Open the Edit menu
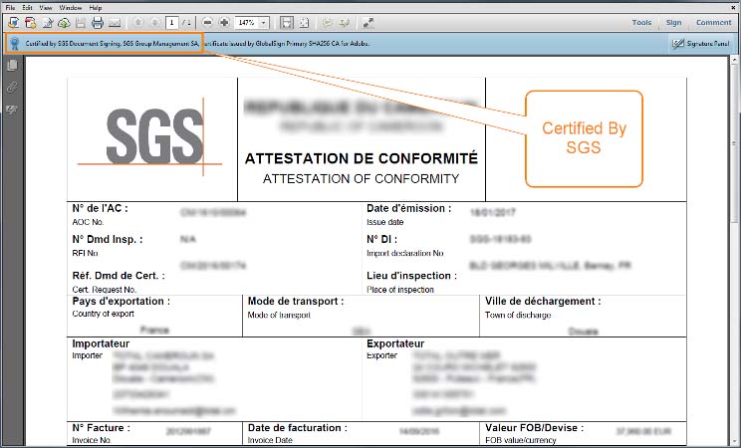 (x=28, y=8)
